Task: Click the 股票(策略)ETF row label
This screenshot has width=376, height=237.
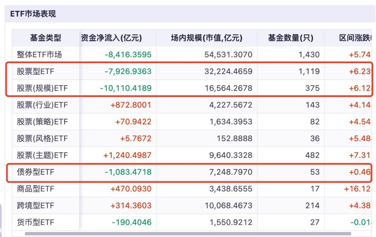Action: 42,122
